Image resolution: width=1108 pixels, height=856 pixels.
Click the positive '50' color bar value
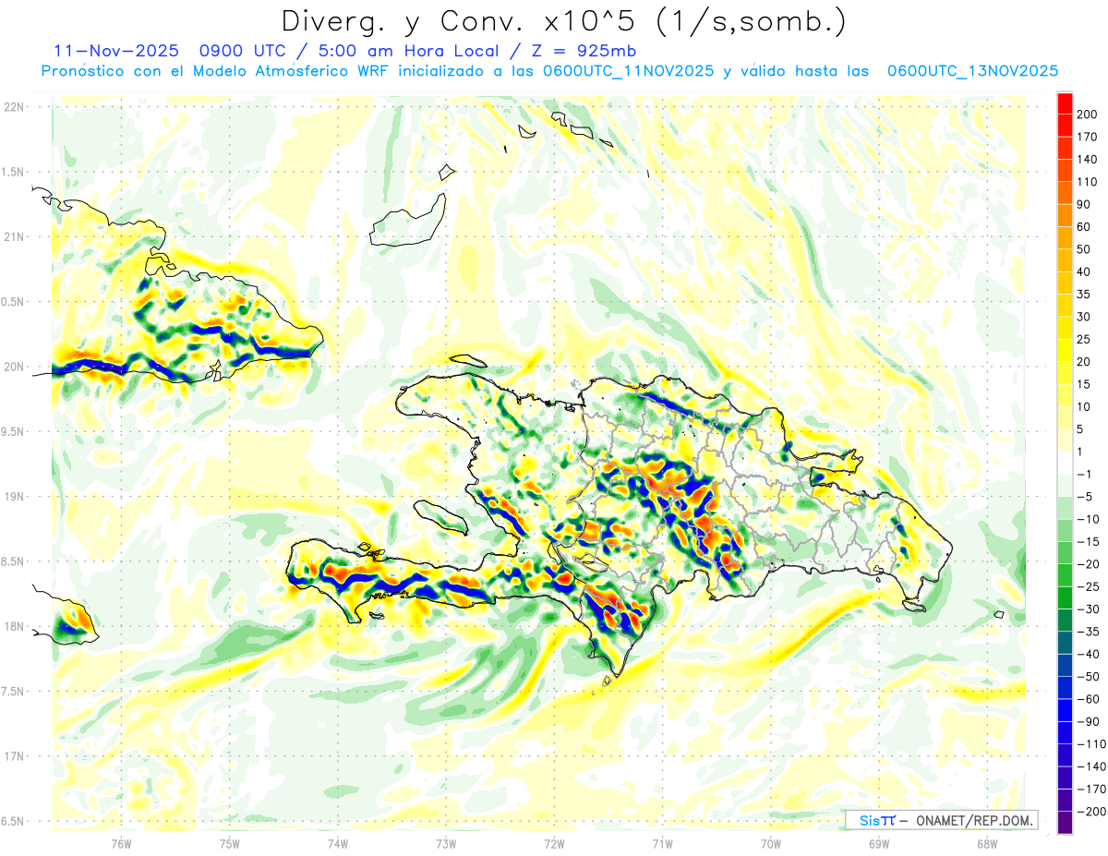pos(1084,249)
